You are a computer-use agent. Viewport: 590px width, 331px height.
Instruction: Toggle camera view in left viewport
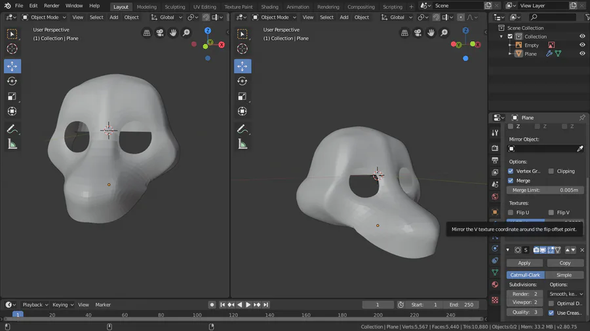pos(160,33)
